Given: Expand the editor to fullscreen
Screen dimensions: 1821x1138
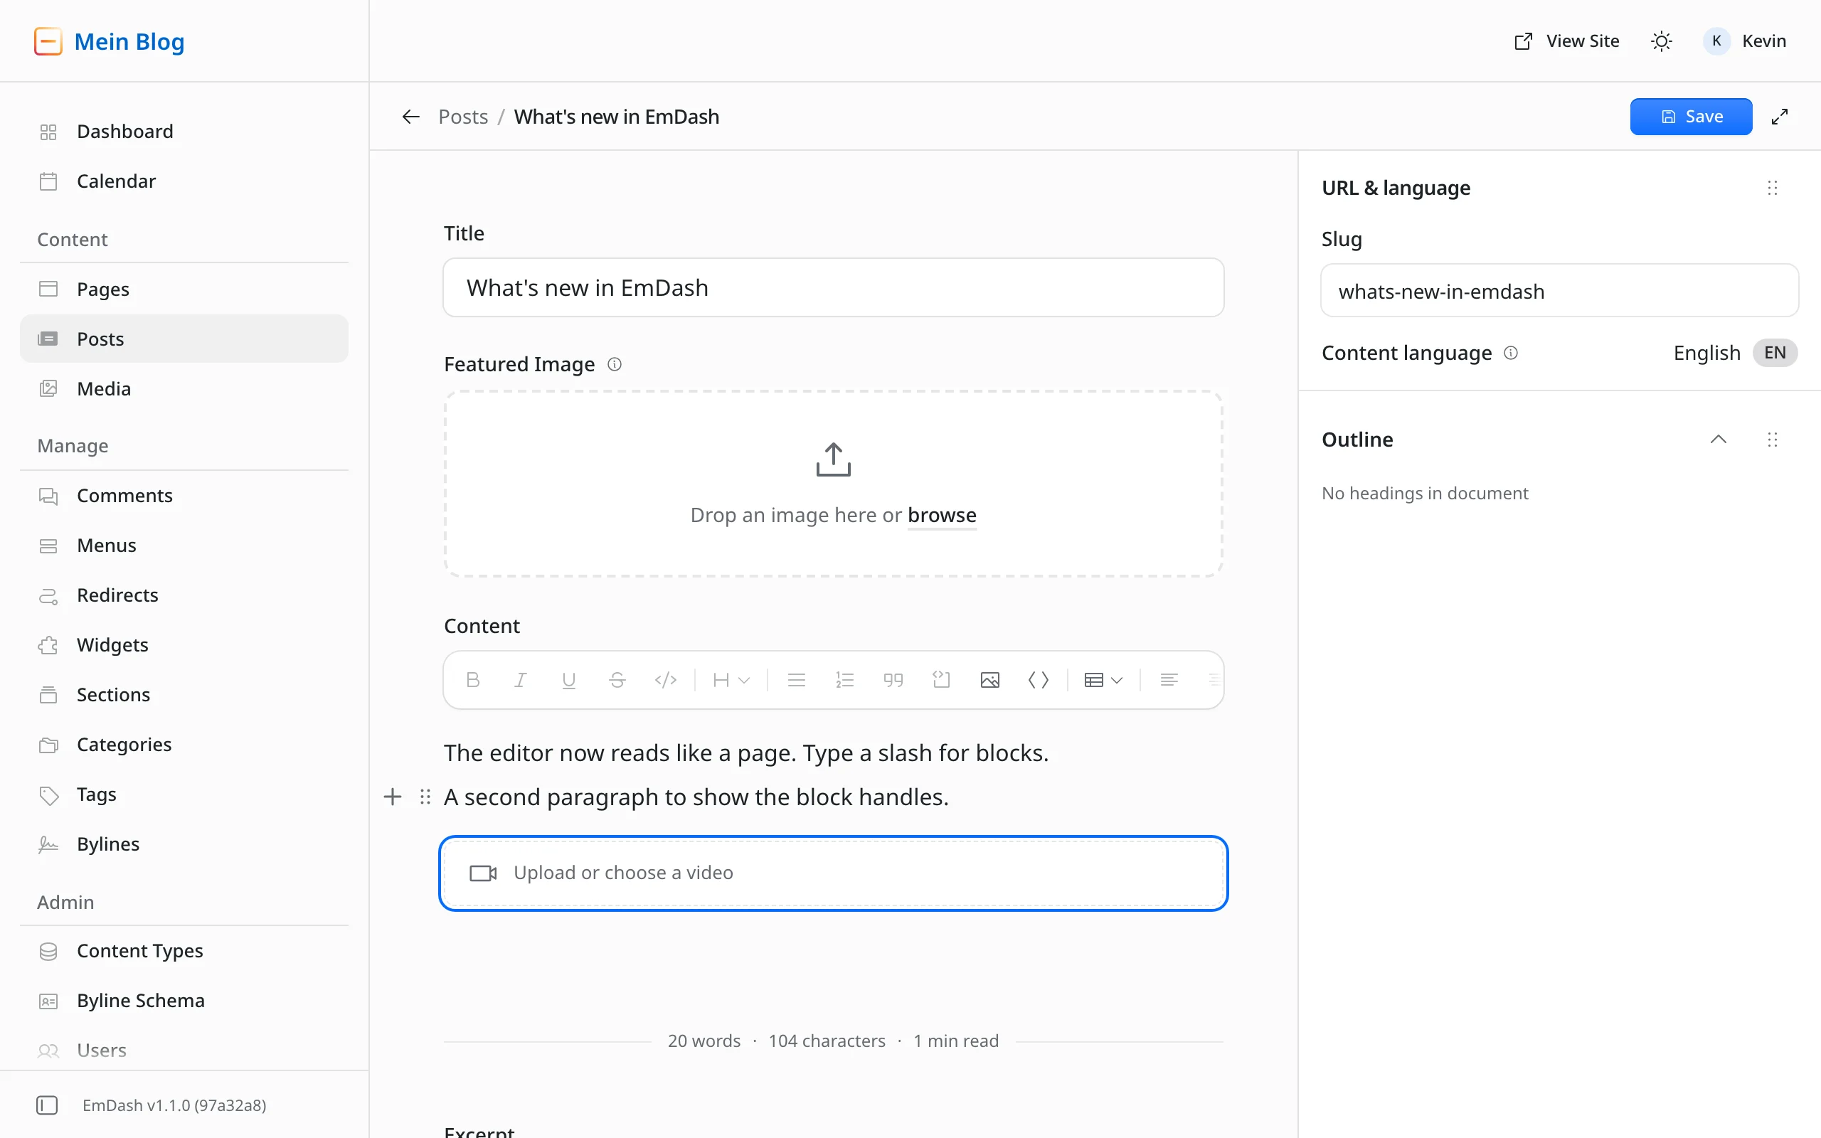Looking at the screenshot, I should click(x=1780, y=117).
